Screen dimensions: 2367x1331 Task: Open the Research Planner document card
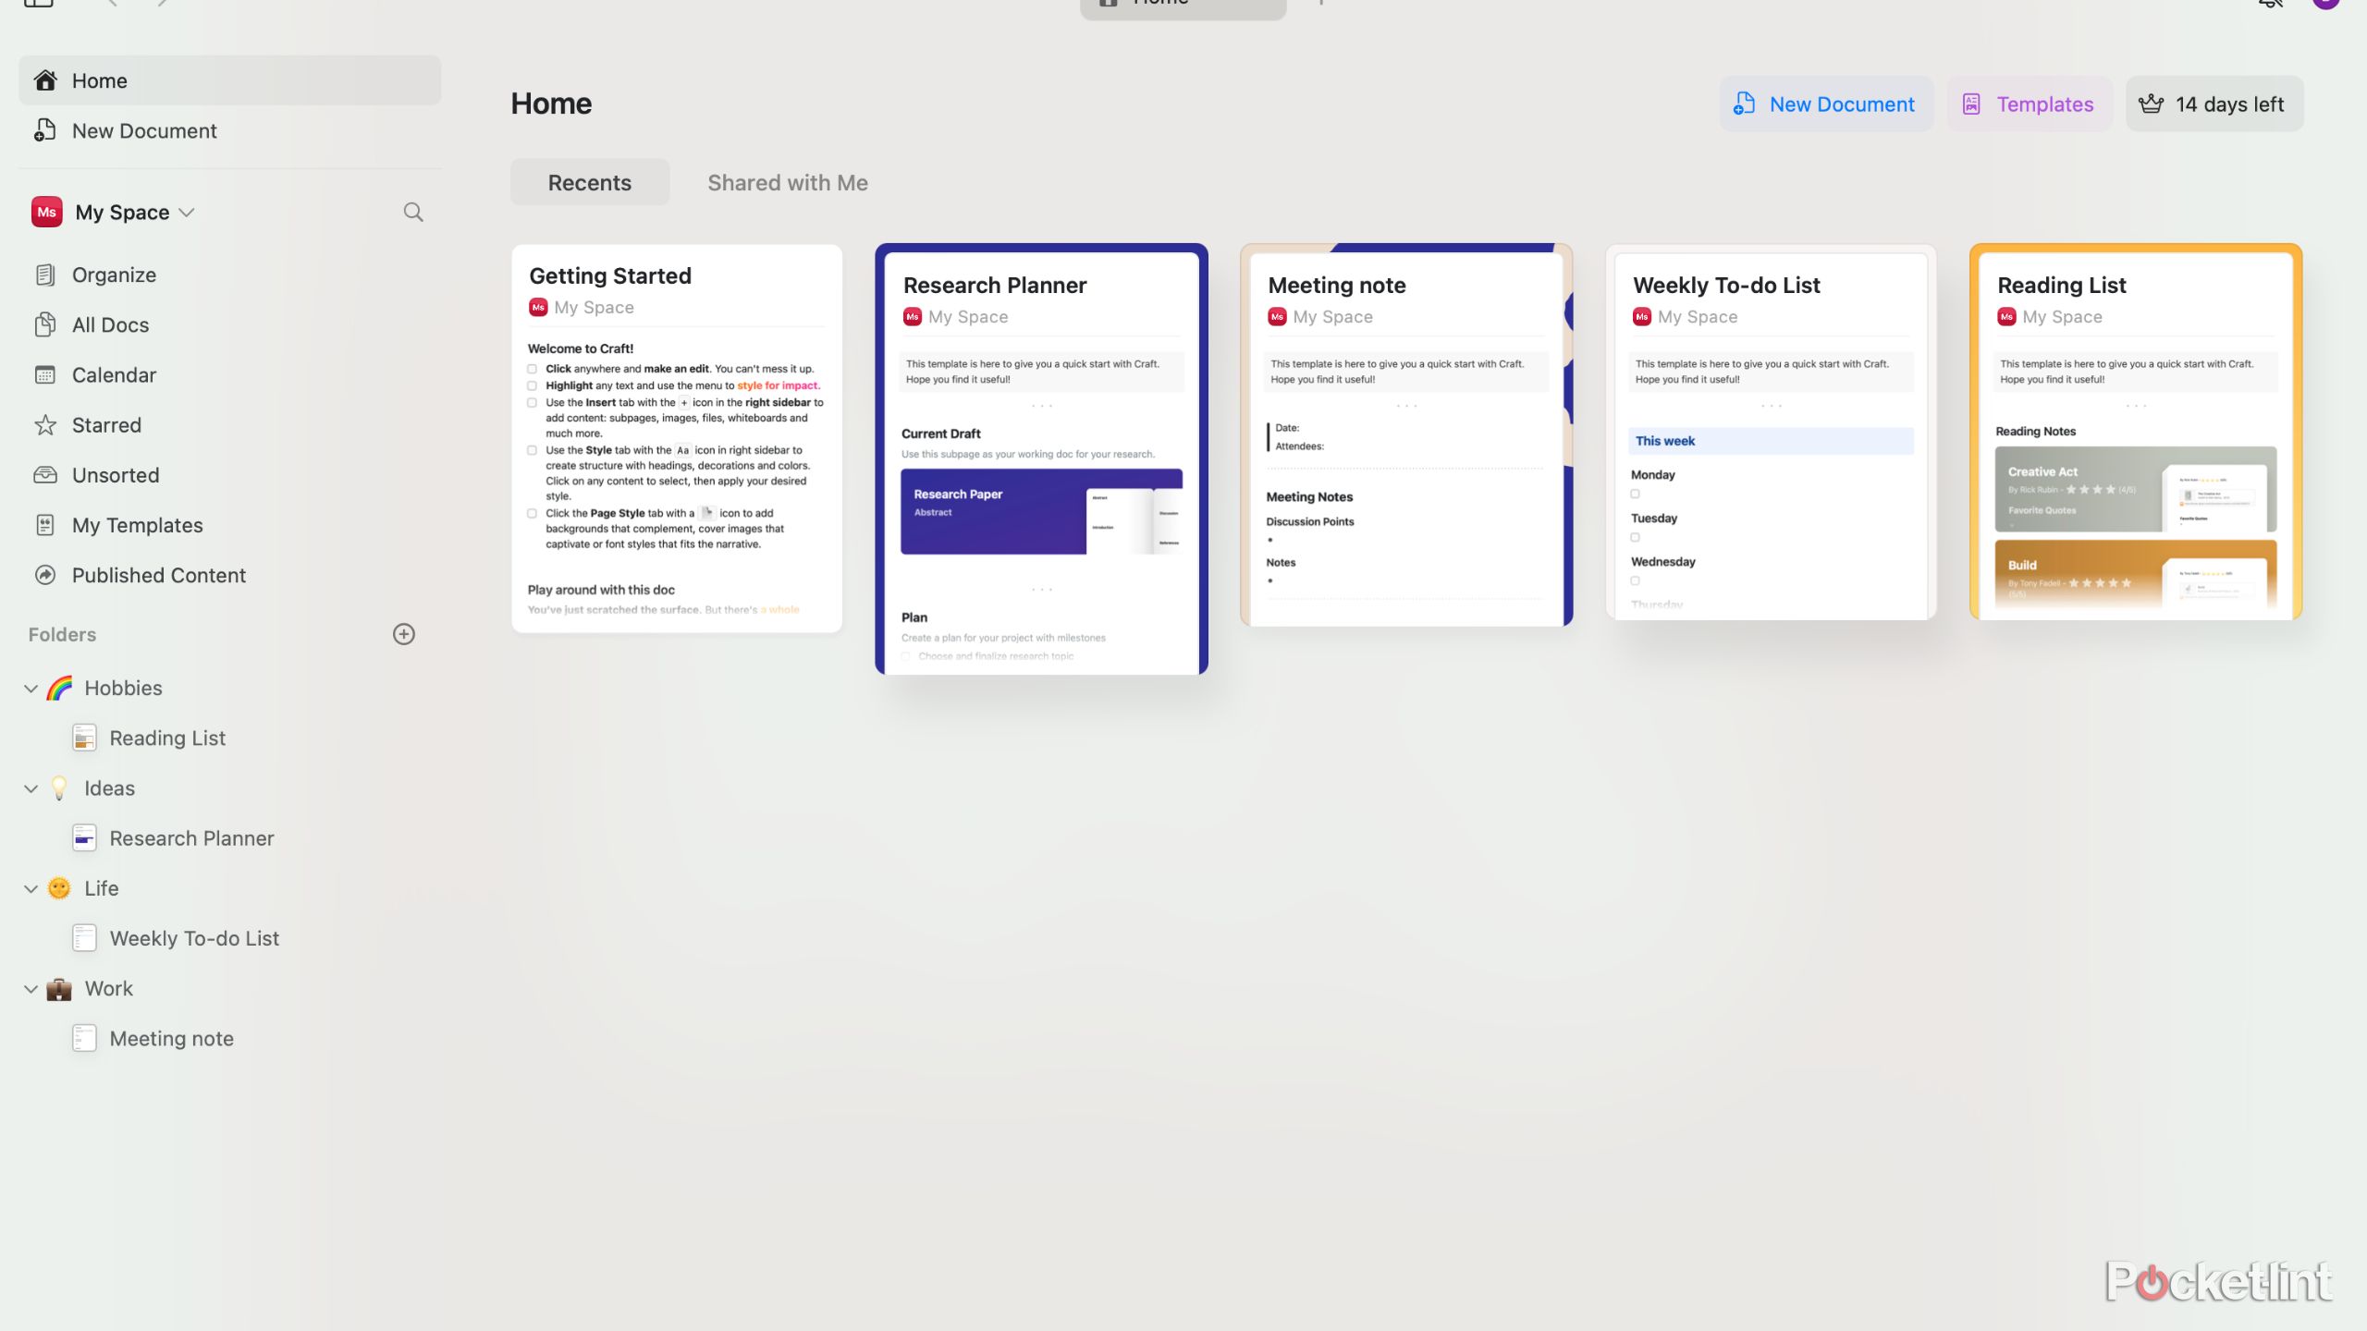click(x=1041, y=459)
